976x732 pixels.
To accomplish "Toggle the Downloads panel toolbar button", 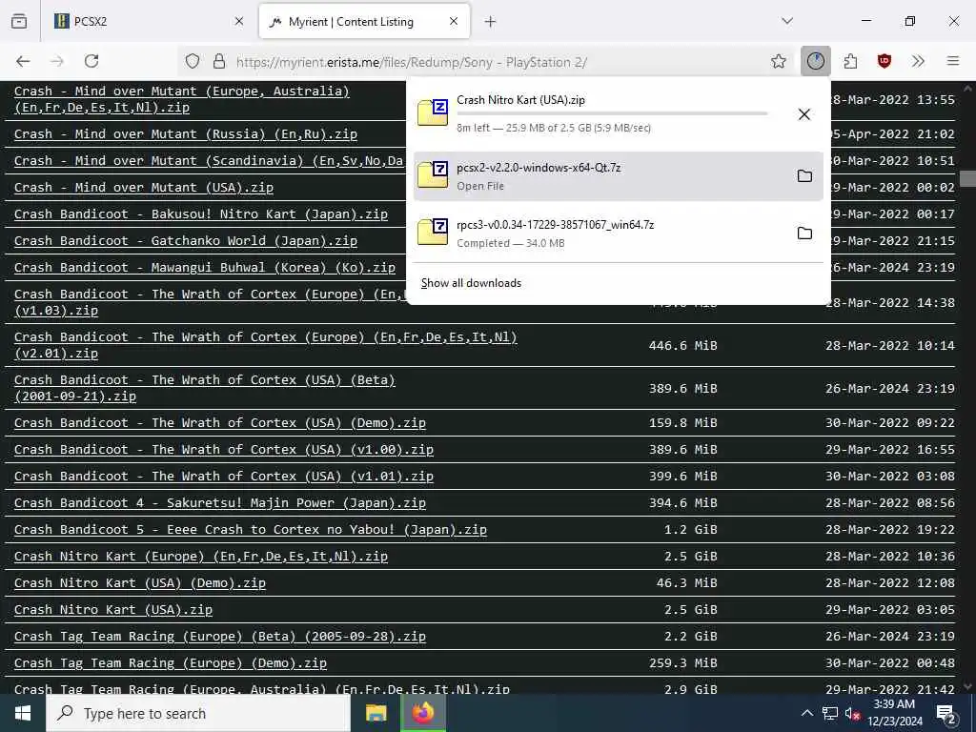I will (816, 61).
